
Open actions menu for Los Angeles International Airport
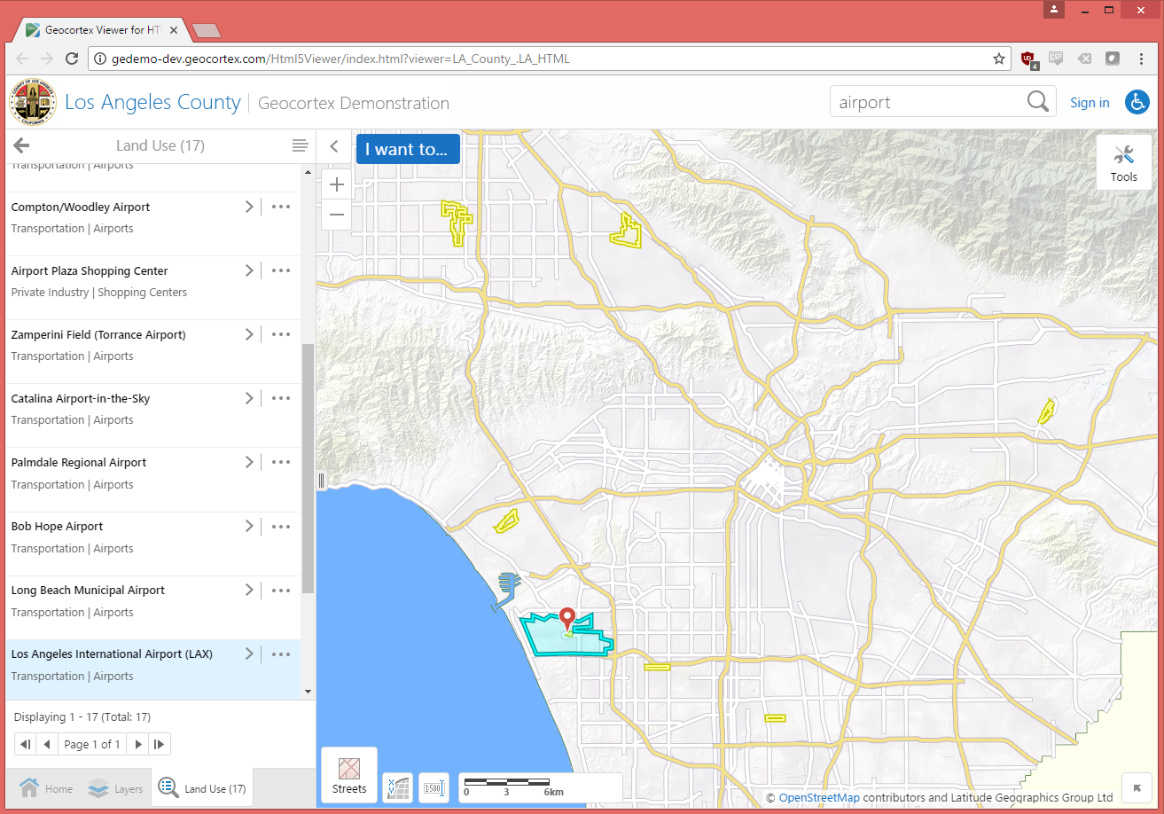[281, 654]
